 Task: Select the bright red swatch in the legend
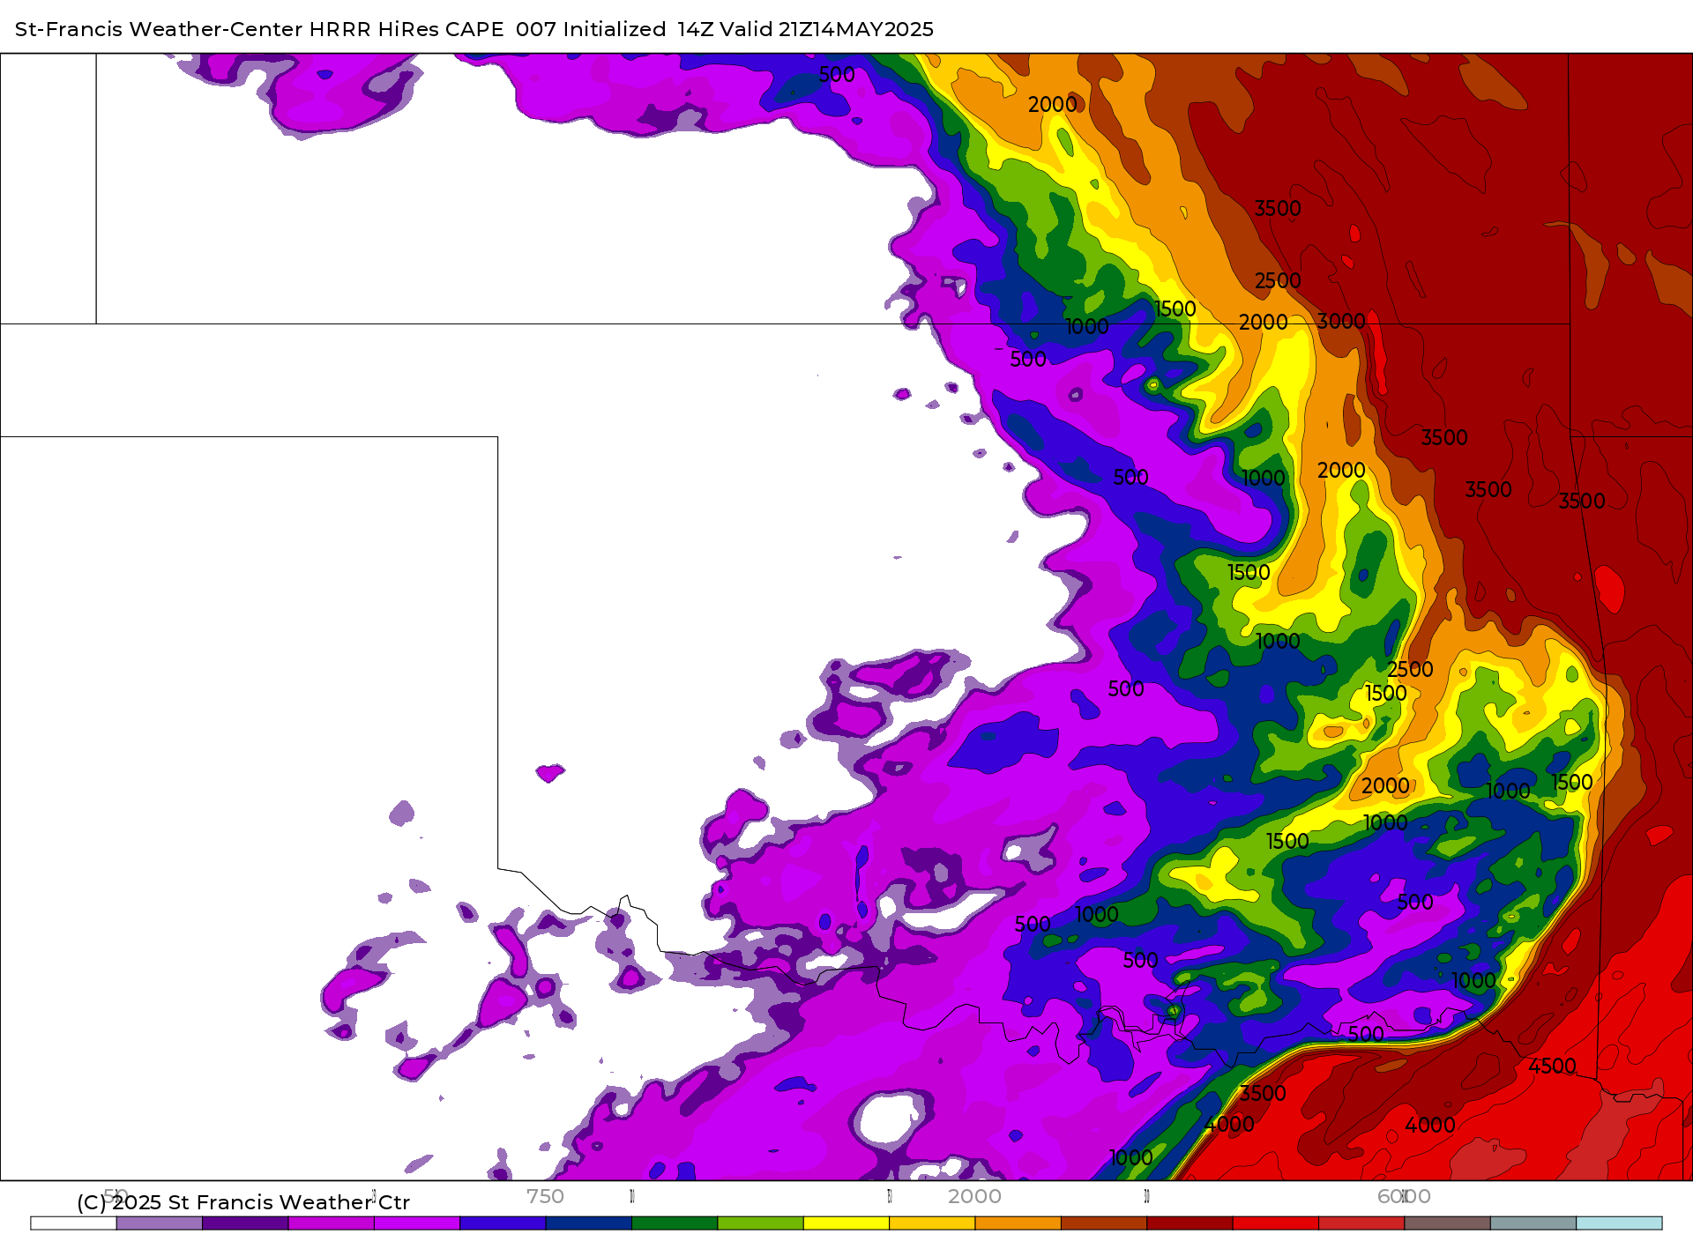pos(1276,1223)
